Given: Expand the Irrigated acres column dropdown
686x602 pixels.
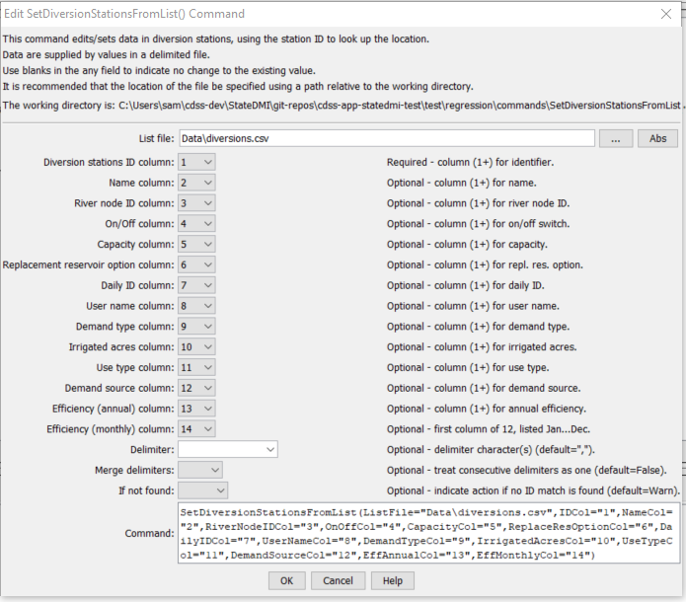Looking at the screenshot, I should tap(196, 347).
